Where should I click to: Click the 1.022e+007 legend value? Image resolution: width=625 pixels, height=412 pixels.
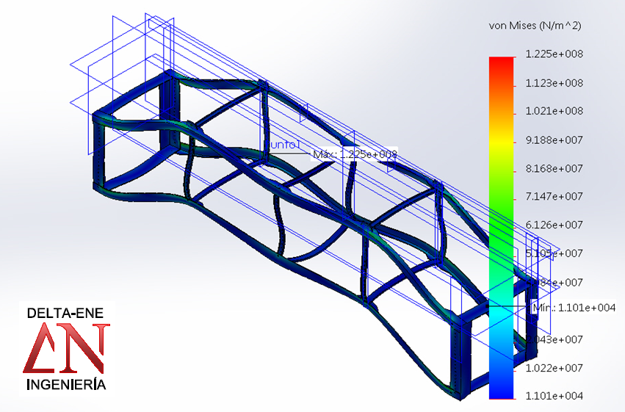[x=554, y=367]
